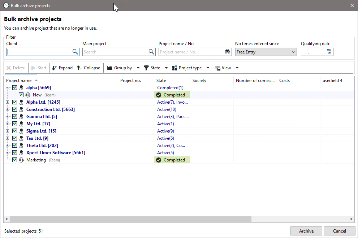Viewport: 358px width, 238px height.
Task: Click Completed state cell of Marketing
Action: pyautogui.click(x=172, y=160)
